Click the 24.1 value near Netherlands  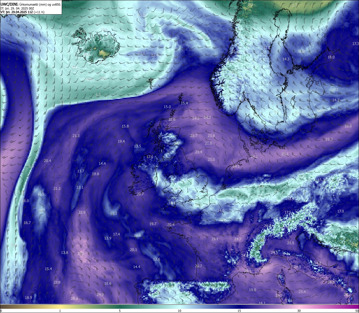click(x=236, y=166)
